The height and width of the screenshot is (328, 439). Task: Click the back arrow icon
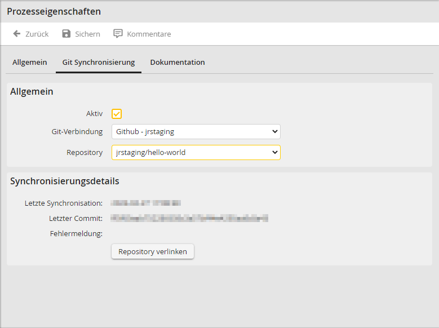(x=17, y=34)
